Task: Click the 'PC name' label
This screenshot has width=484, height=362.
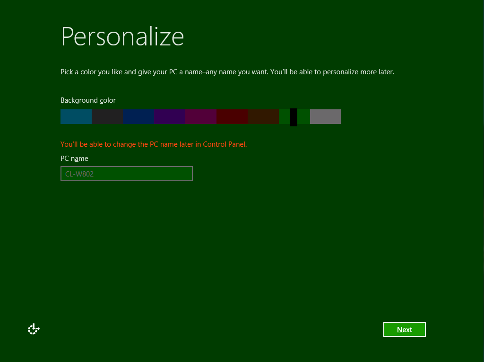Action: [74, 159]
